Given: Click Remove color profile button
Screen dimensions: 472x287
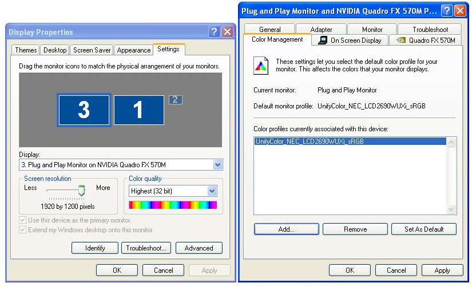Looking at the screenshot, I should tap(355, 229).
